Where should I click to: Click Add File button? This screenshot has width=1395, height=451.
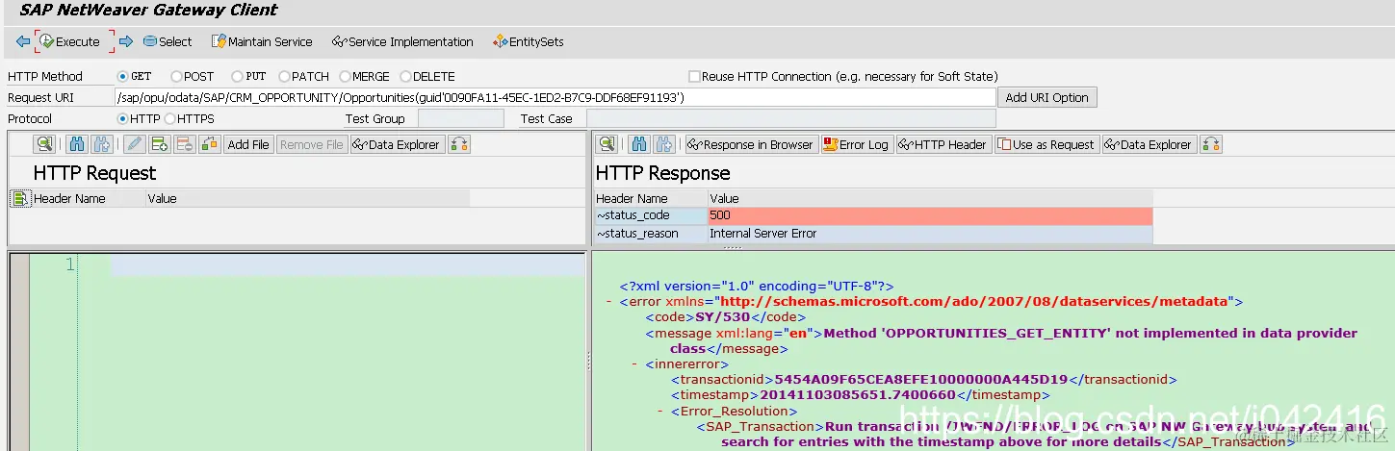tap(248, 144)
